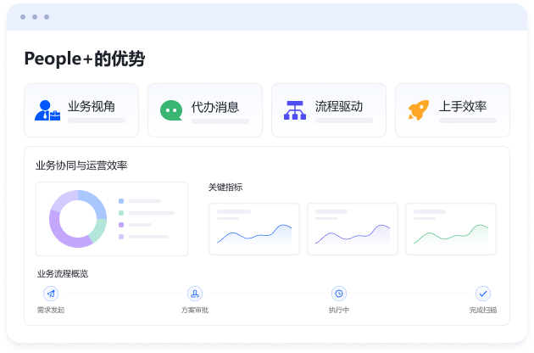This screenshot has height=353, width=534.
Task: Click the blue legend swatch beside donut chart
Action: (121, 201)
